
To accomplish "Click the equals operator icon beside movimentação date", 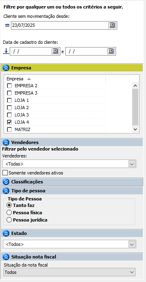I will pos(7,25).
